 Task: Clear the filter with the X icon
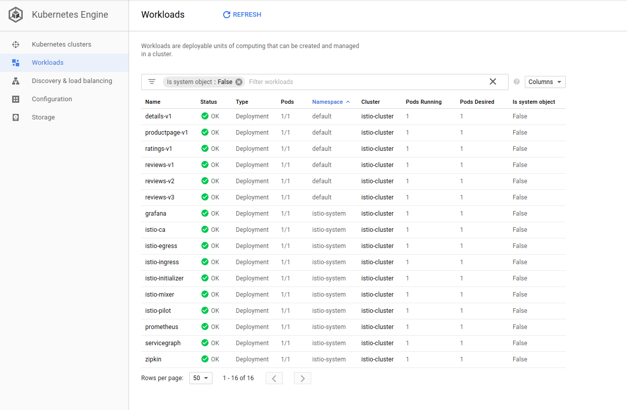(493, 81)
